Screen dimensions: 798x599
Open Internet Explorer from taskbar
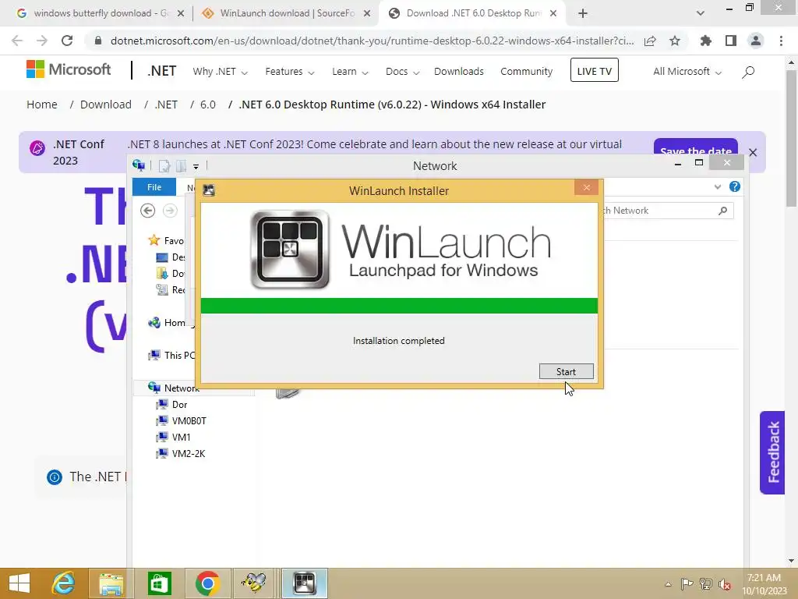64,583
